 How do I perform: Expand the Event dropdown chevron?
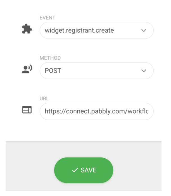(x=143, y=30)
